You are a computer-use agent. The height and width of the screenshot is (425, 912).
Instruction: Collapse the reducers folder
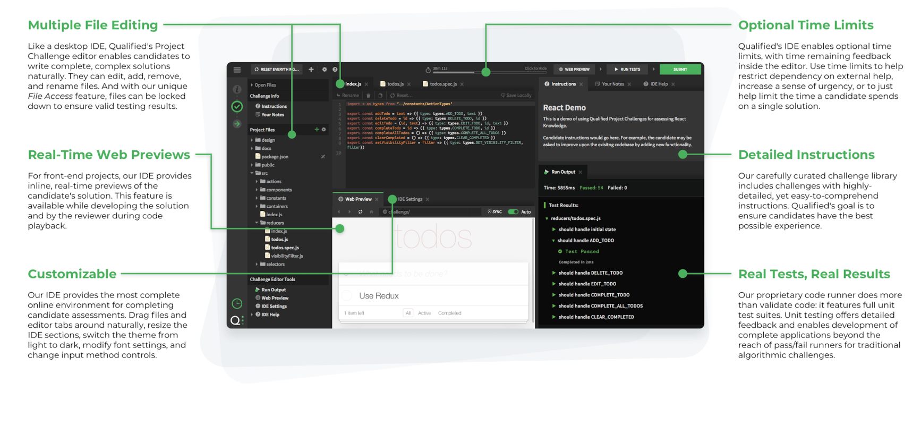click(257, 223)
